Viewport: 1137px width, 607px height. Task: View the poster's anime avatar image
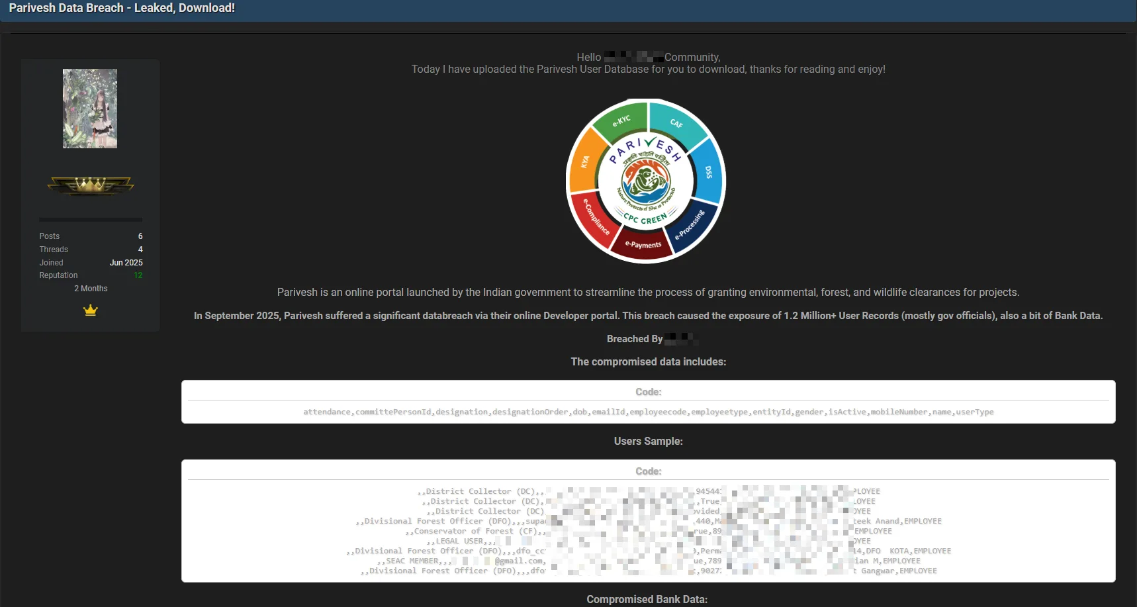point(90,108)
